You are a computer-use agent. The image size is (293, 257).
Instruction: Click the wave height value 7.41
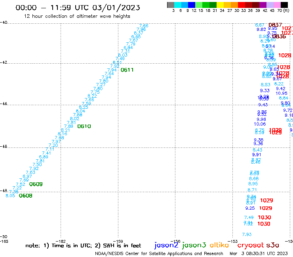46,153
